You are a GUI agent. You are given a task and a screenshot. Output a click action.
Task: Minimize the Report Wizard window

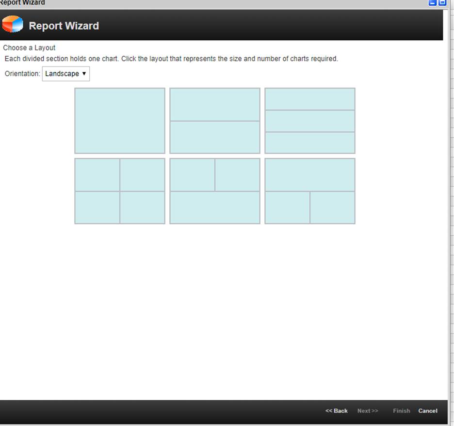[x=433, y=2]
